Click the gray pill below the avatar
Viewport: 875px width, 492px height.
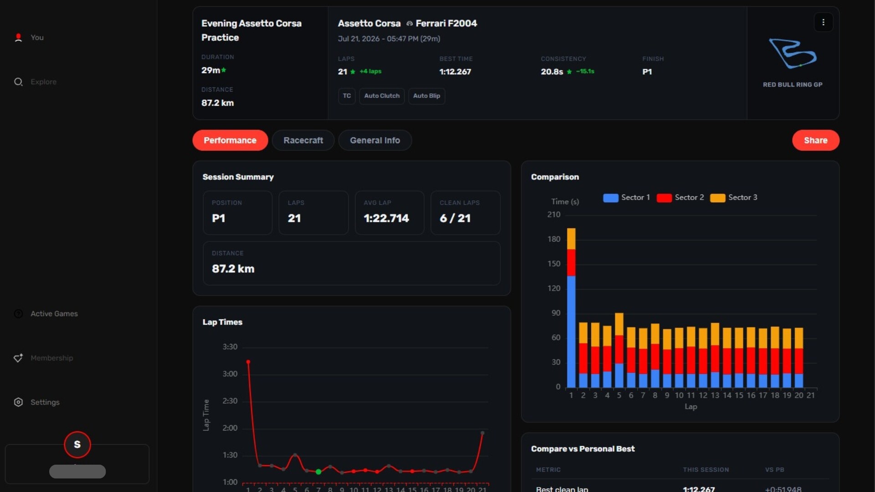pyautogui.click(x=77, y=471)
